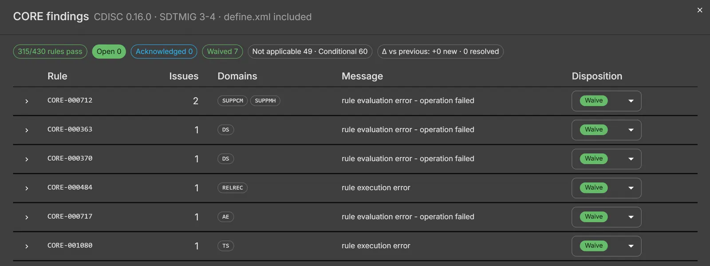Select Not applicable 49 · Conditional 60 chip
The image size is (710, 266).
(x=310, y=51)
